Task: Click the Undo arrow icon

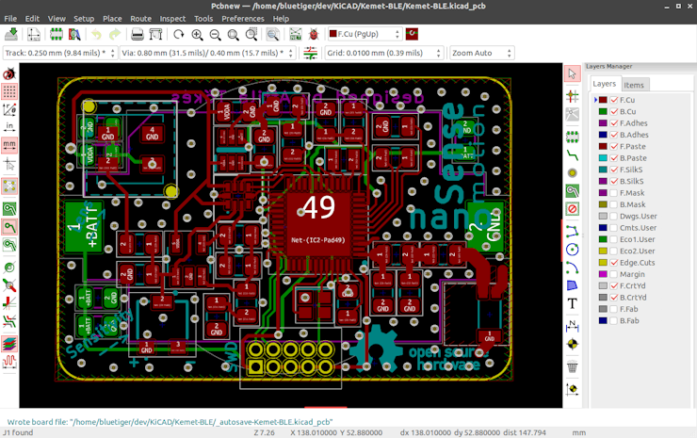Action: 96,35
